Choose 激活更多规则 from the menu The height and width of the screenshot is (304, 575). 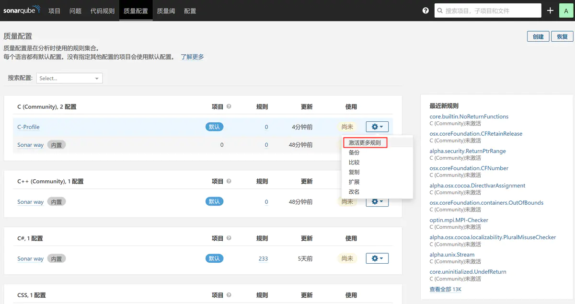pyautogui.click(x=365, y=143)
